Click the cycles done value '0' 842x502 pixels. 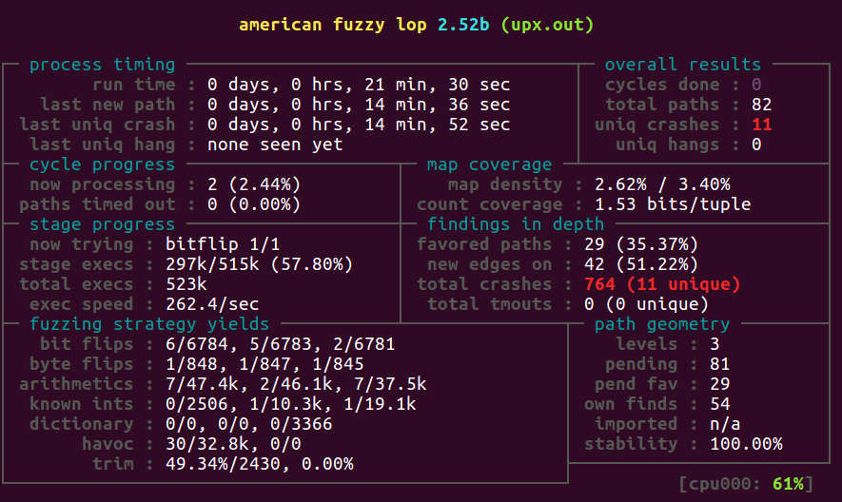pyautogui.click(x=756, y=85)
